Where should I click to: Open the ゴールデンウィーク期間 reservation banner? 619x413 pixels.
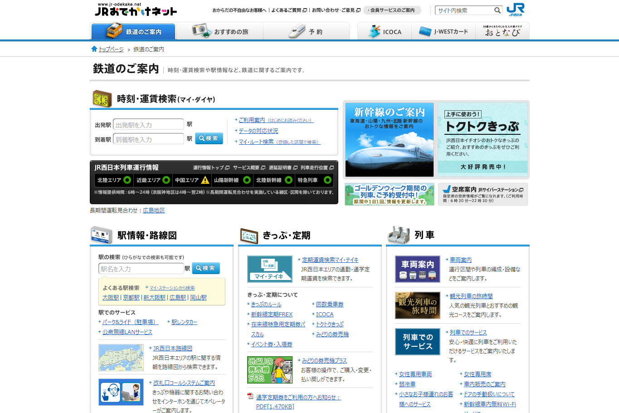pyautogui.click(x=390, y=194)
